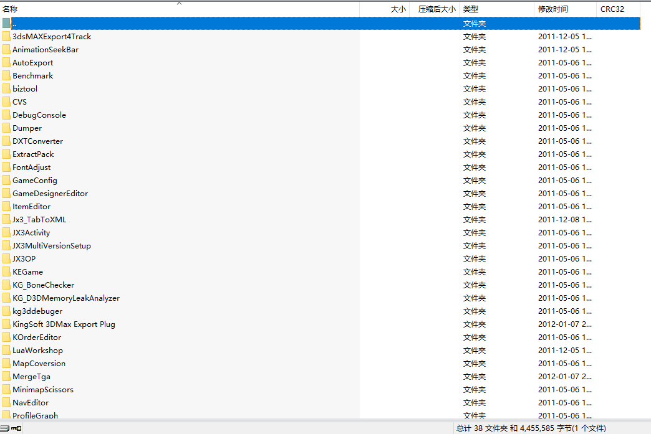The height and width of the screenshot is (434, 651).
Task: Click the parent directory '..' folder icon
Action: click(6, 23)
